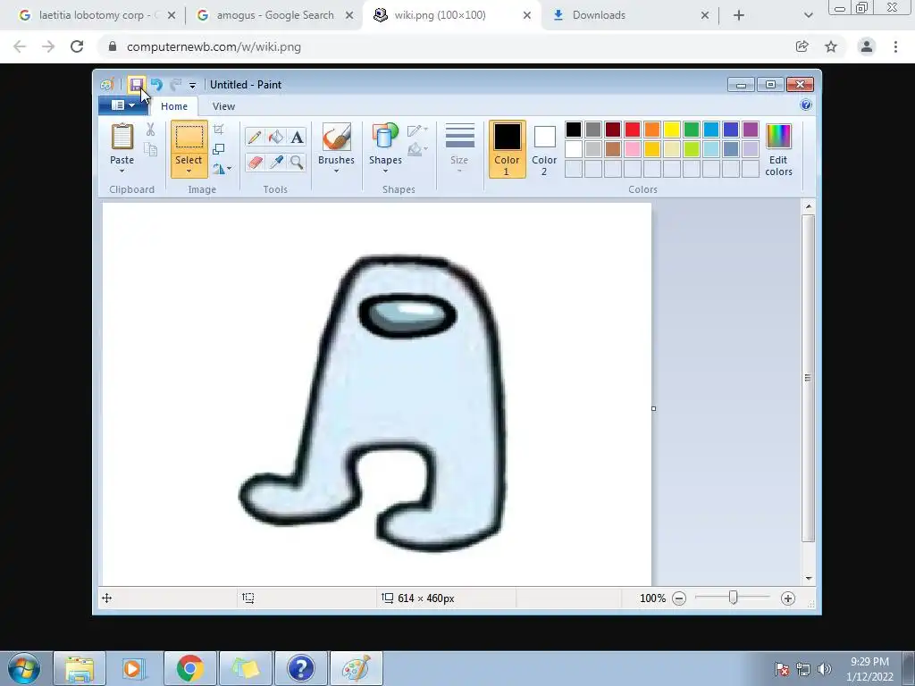The image size is (915, 686).
Task: Activate the Color 2 box
Action: [x=544, y=149]
